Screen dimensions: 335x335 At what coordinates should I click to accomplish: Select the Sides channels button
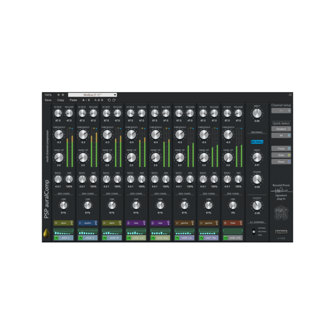[x=281, y=155]
